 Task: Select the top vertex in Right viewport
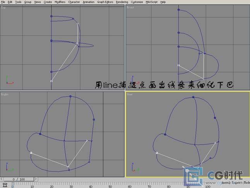[70, 96]
